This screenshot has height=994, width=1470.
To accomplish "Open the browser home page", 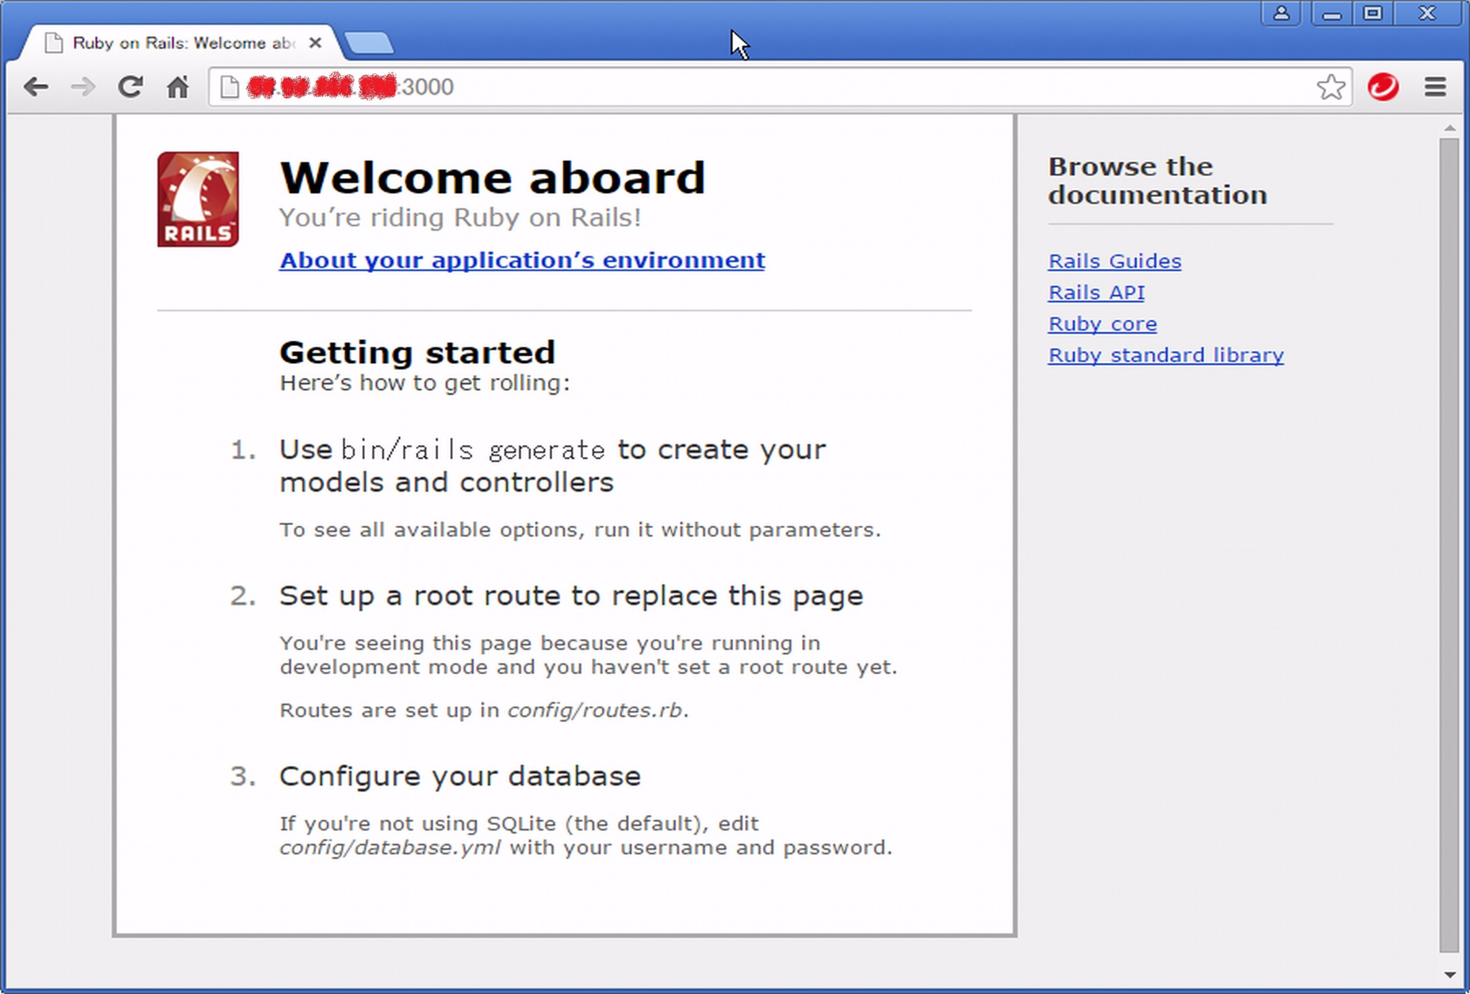I will pos(177,87).
